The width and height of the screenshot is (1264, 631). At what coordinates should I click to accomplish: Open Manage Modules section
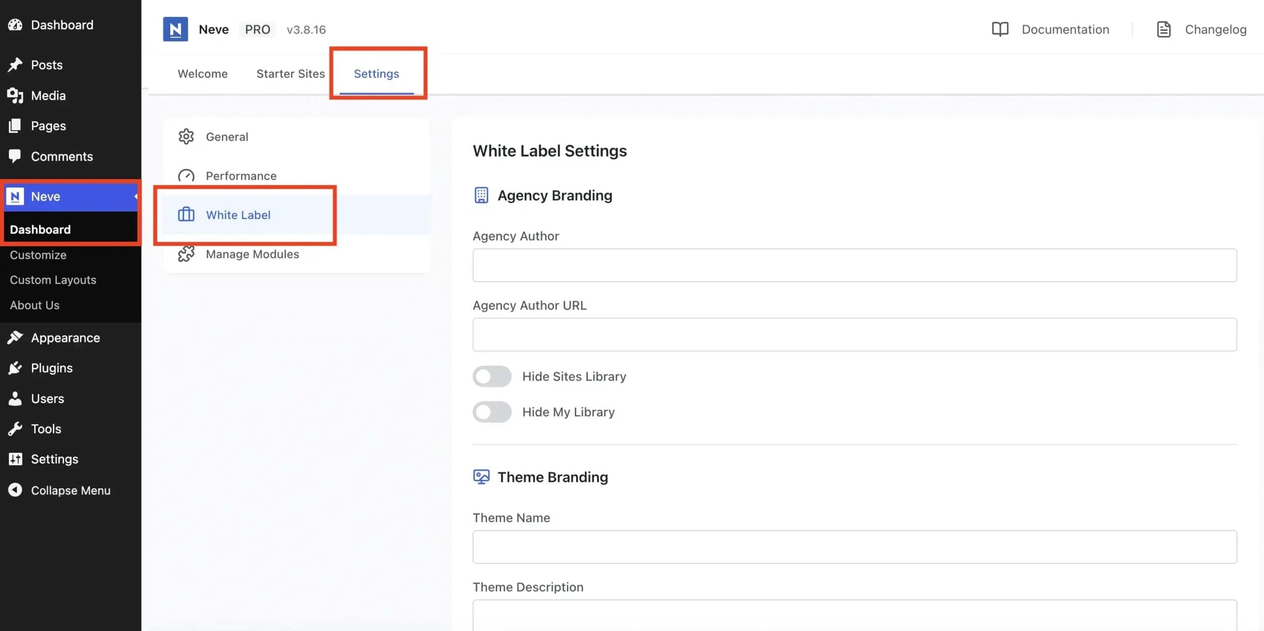tap(296, 254)
